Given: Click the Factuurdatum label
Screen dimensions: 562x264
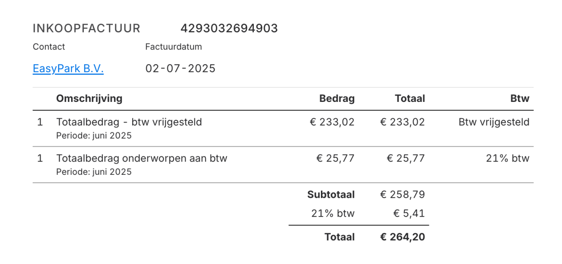Looking at the screenshot, I should click(173, 47).
